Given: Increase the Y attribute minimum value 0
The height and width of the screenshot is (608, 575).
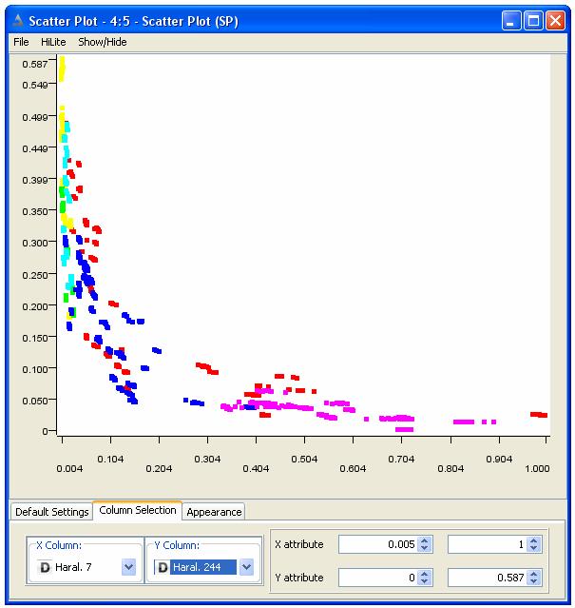Looking at the screenshot, I should [426, 573].
